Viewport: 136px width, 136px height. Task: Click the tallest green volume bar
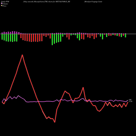tap(52, 39)
